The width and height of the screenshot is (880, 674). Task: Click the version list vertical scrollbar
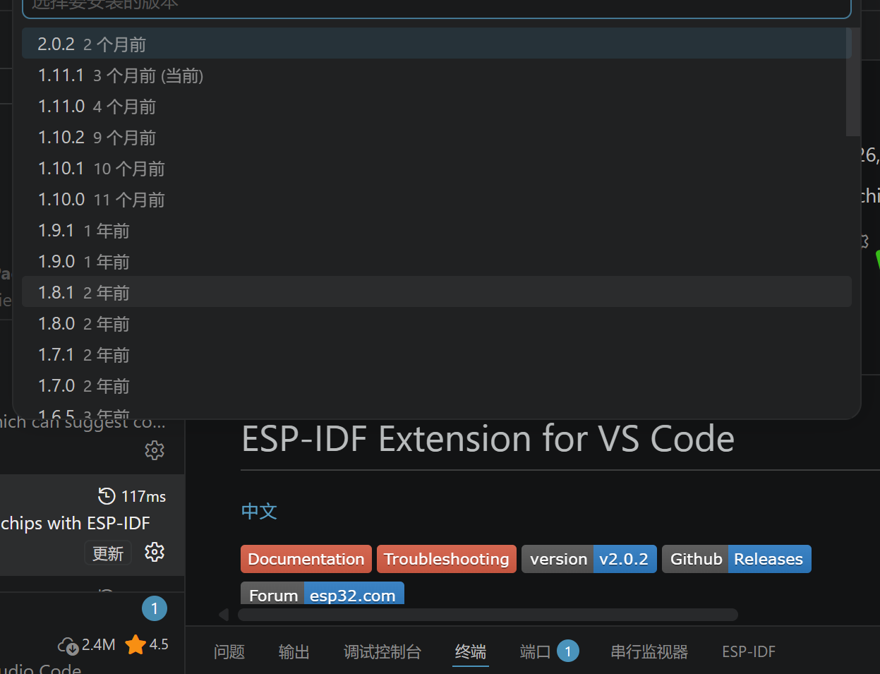pyautogui.click(x=852, y=82)
